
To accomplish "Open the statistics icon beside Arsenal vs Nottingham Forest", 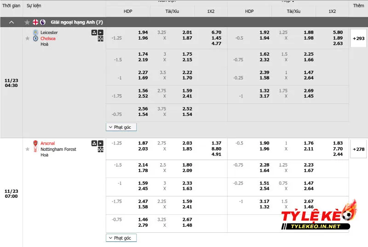I will click(x=94, y=143).
